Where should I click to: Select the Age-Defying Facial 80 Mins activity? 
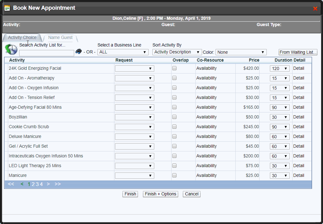click(35, 107)
